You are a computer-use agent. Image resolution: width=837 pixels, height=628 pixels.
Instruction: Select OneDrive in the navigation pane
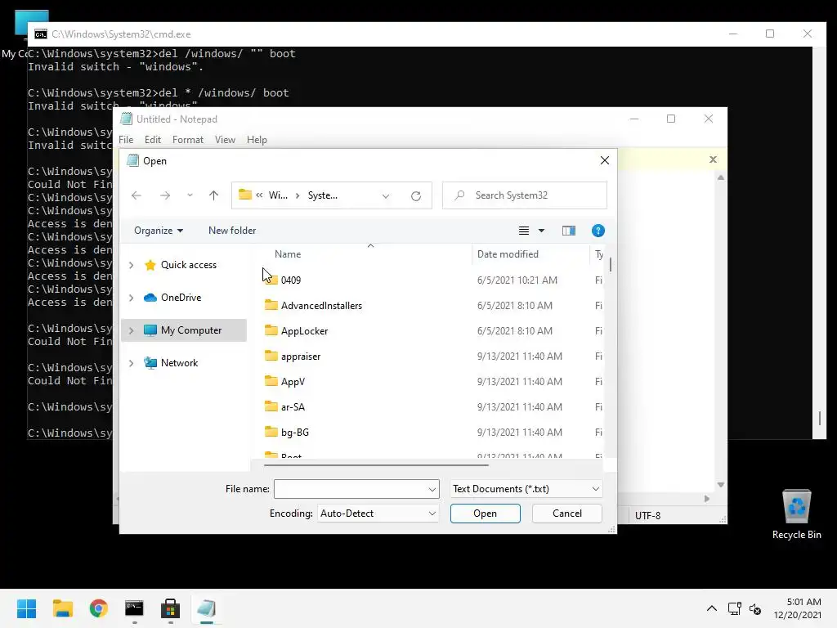(181, 298)
